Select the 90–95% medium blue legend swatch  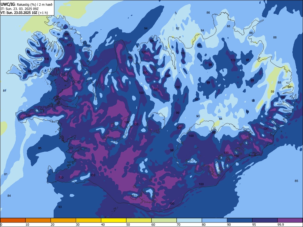click(240, 220)
